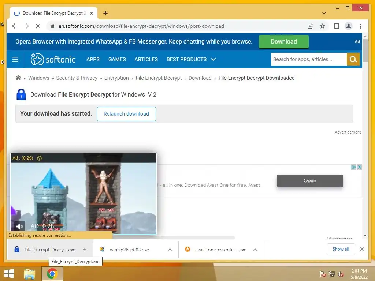
Task: Click the page's vertical scrollbar thumb
Action: [x=365, y=50]
